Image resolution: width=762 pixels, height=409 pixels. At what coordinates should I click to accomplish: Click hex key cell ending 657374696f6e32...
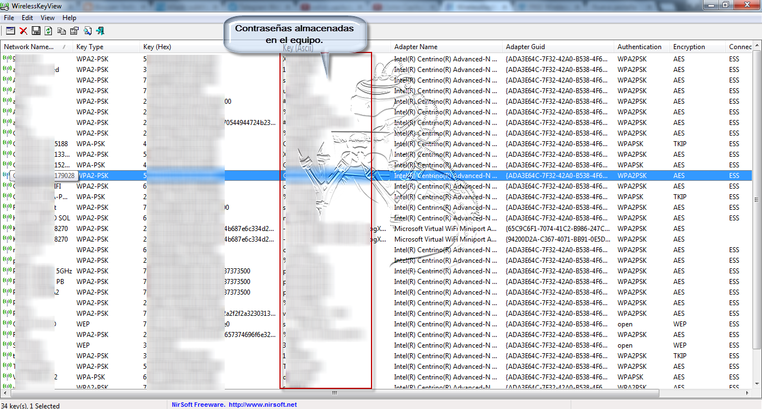(x=210, y=335)
